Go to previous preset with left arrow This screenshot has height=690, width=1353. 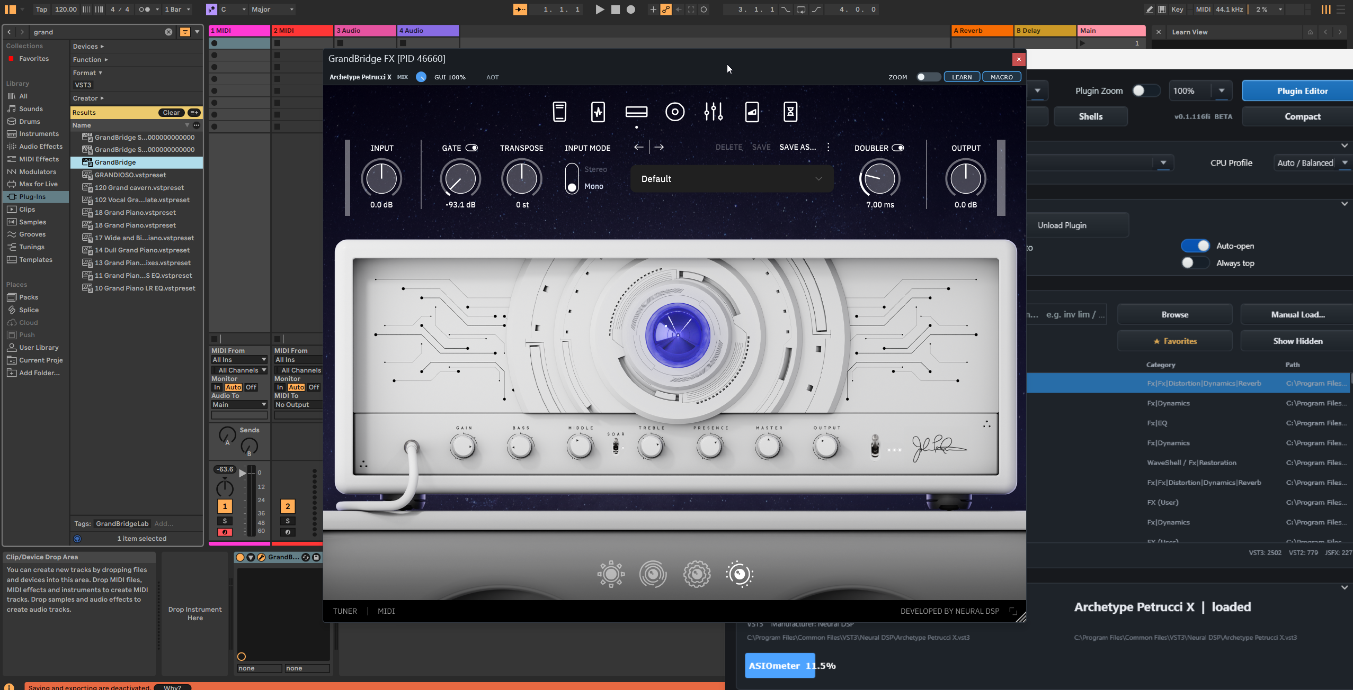click(639, 147)
